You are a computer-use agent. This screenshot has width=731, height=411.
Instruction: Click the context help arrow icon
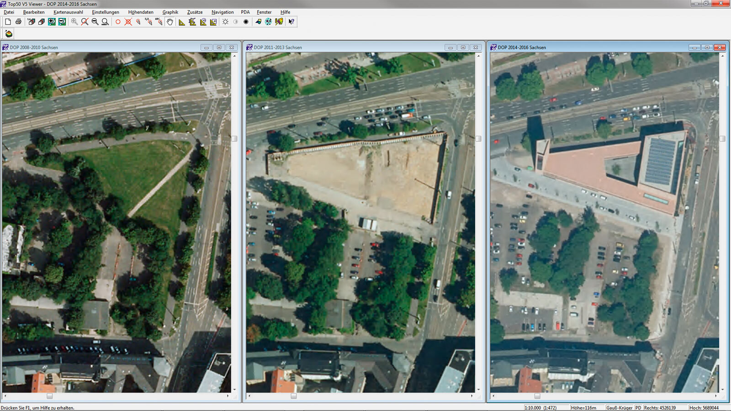pos(291,21)
